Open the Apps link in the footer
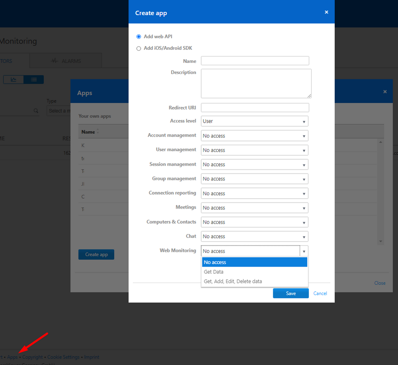The height and width of the screenshot is (365, 398). [x=12, y=357]
